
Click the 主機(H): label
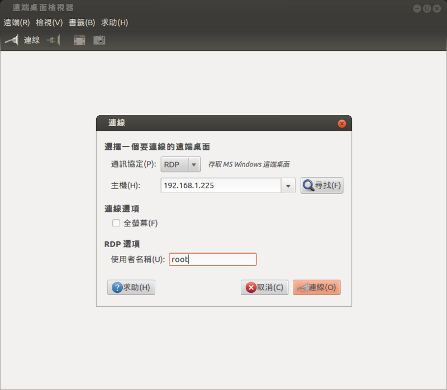pos(125,186)
